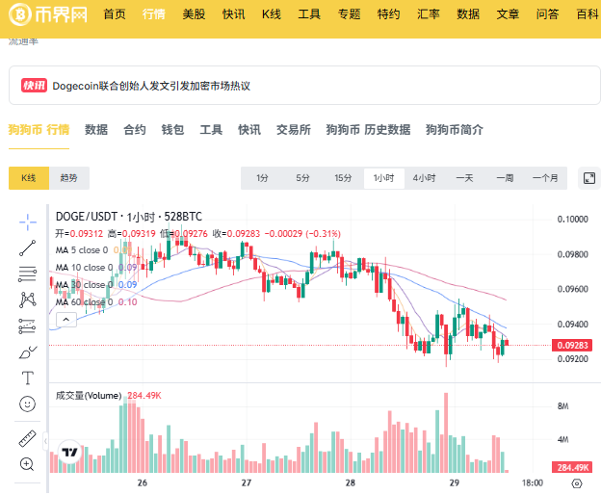Activate the text annotation tool
The width and height of the screenshot is (601, 495).
pos(28,378)
